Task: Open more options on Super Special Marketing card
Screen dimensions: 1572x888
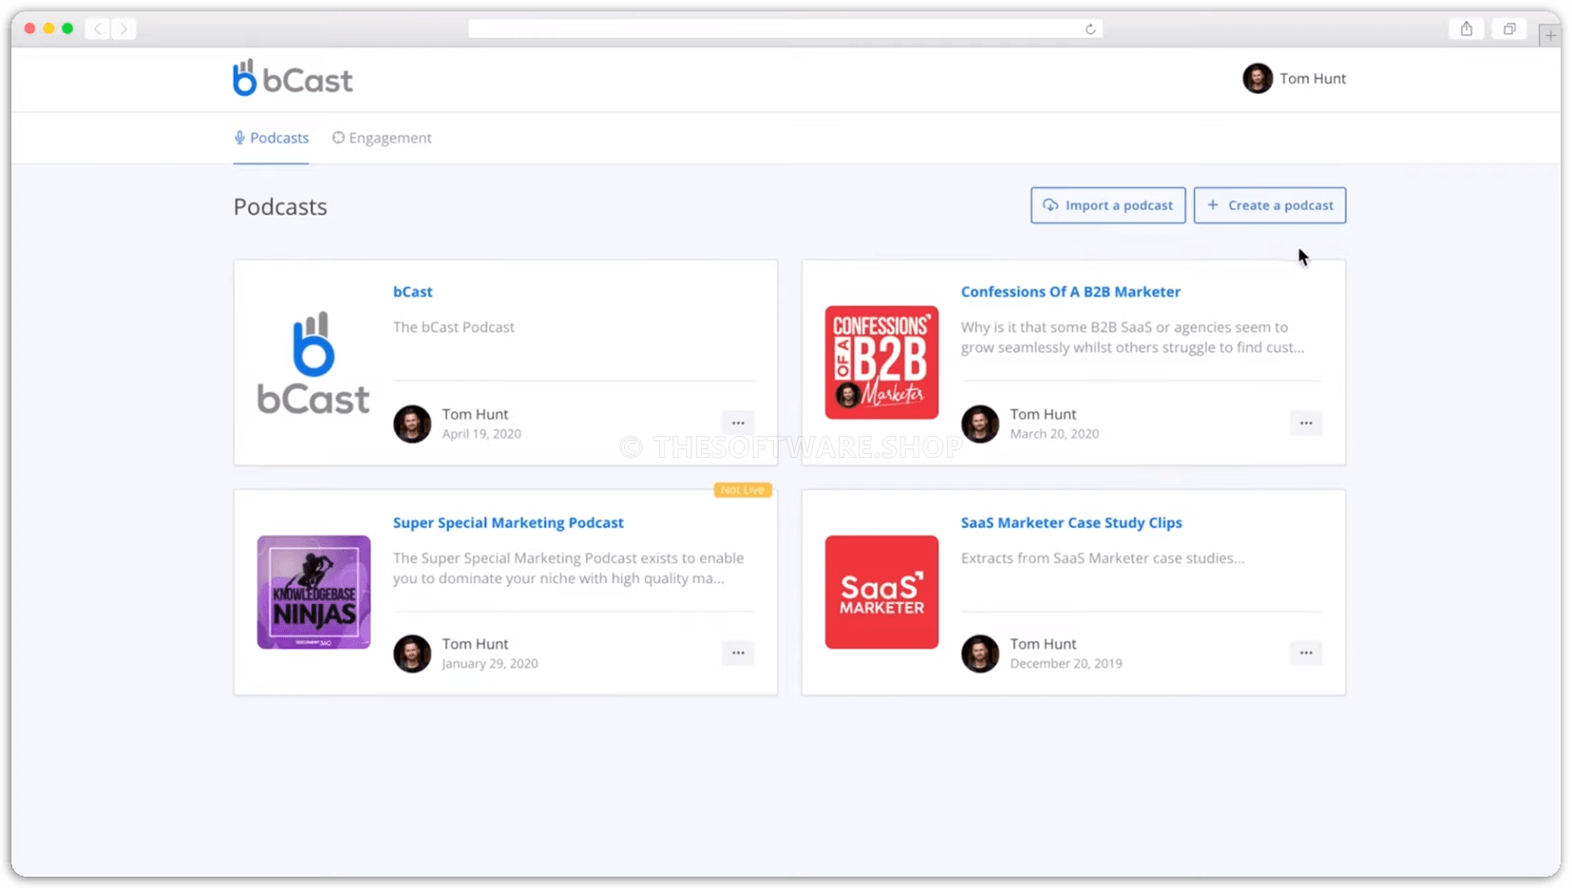Action: (738, 652)
